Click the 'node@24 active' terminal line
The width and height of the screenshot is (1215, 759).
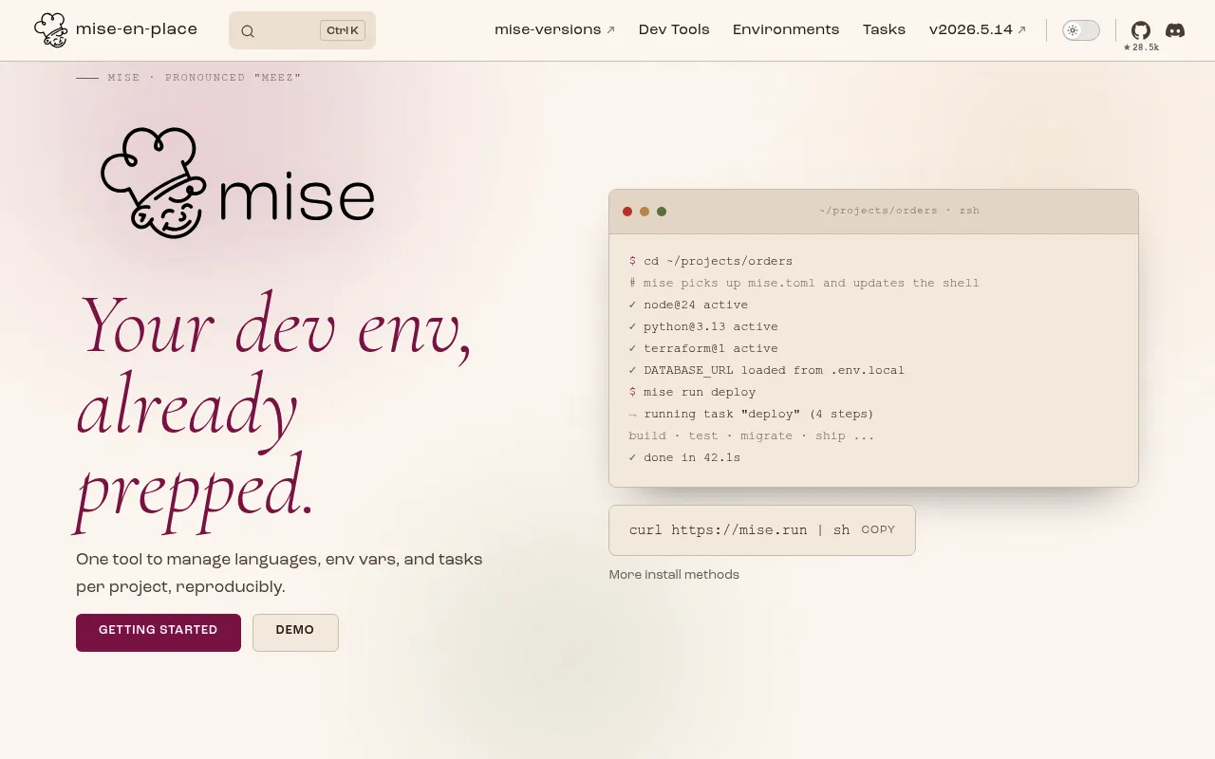tap(688, 305)
